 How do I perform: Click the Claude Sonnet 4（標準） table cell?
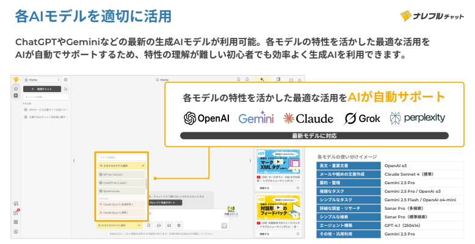pos(422,174)
